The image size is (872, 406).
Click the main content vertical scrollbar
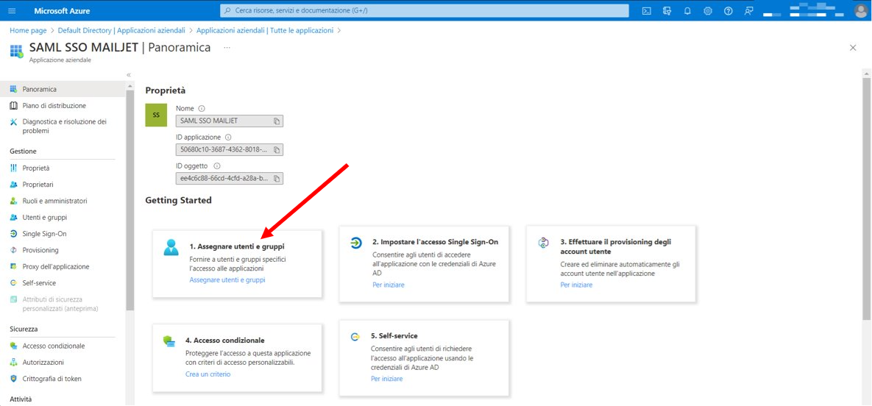[866, 199]
